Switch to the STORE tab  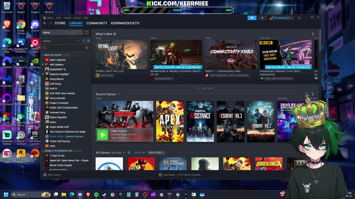pyautogui.click(x=60, y=23)
